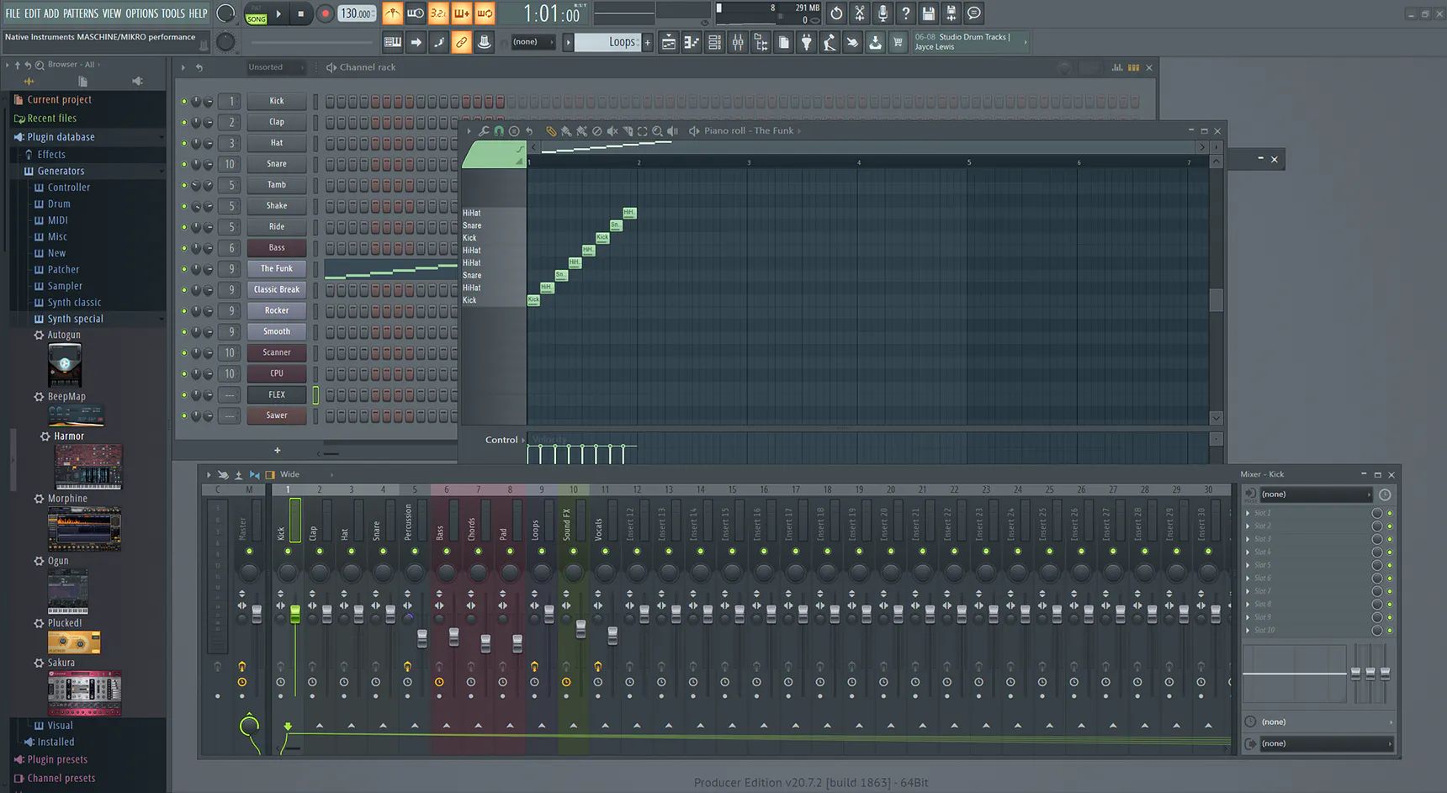Click the Bass channel button
Image resolution: width=1447 pixels, height=793 pixels.
[277, 247]
